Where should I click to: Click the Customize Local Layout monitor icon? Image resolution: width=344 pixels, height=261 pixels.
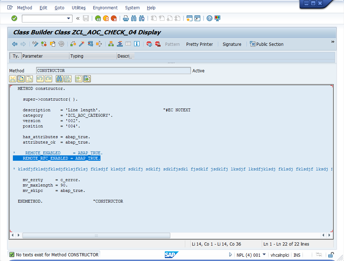tap(217, 19)
